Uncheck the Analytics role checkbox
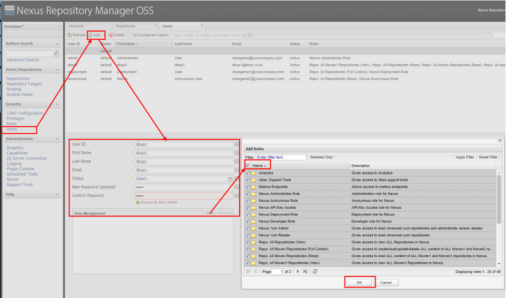Screen dimensions: 506x298 pos(247,173)
